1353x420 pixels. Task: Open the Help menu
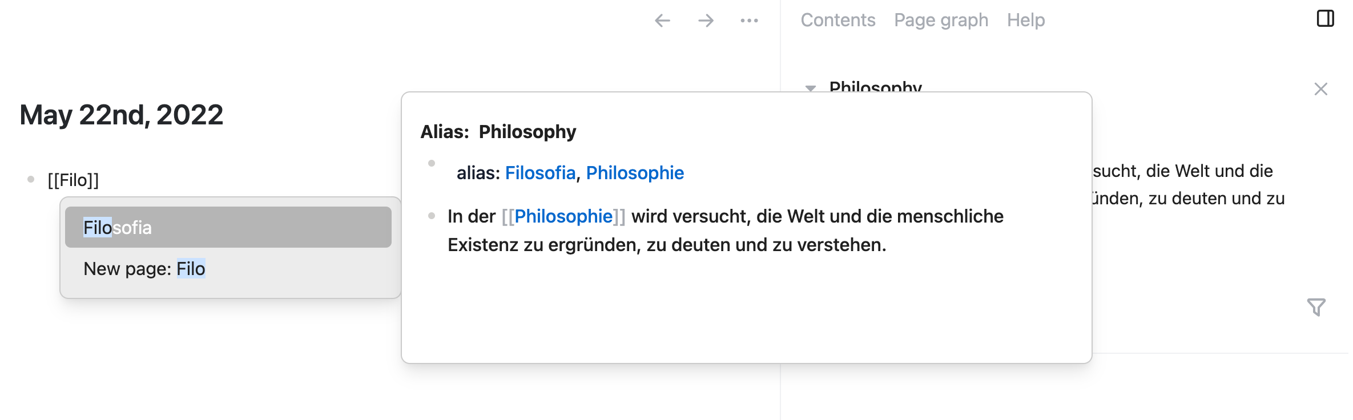click(1026, 20)
